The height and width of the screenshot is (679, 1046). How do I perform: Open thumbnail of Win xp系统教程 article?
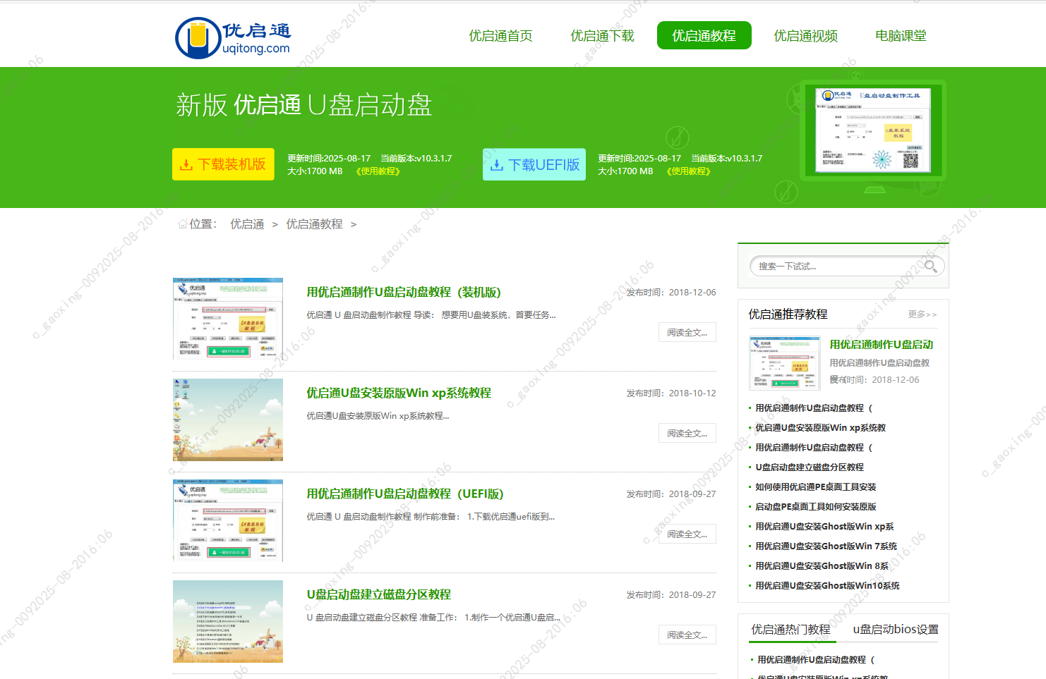[228, 420]
